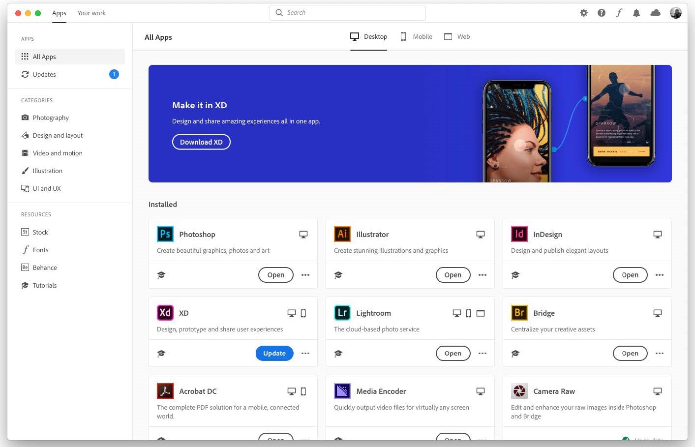Click the Bridge app icon

[519, 313]
